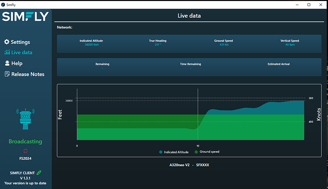Click the 38000 feet altitude value

[x=92, y=45]
